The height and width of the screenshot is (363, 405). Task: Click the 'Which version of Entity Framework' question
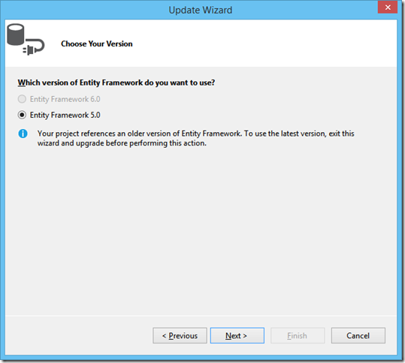[116, 82]
